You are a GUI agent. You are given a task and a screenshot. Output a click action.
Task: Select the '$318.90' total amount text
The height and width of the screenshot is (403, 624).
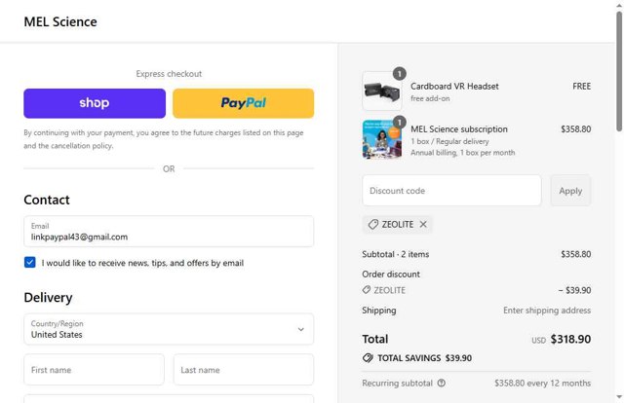pyautogui.click(x=570, y=339)
